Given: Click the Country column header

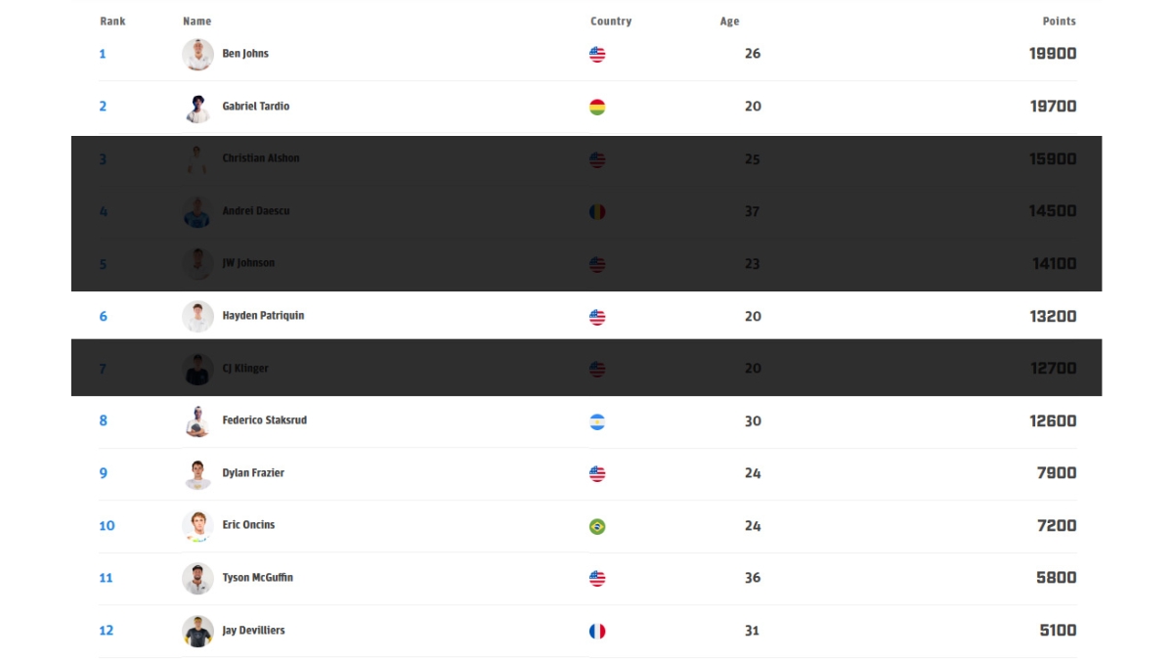Looking at the screenshot, I should click(611, 22).
